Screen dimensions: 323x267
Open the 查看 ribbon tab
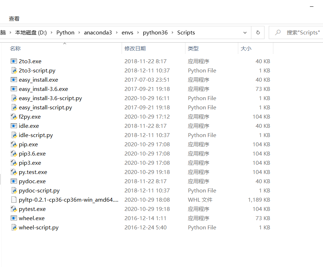click(x=14, y=19)
